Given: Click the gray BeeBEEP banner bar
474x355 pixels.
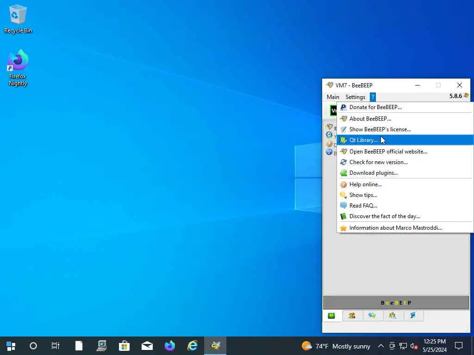Looking at the screenshot, I should 396,303.
